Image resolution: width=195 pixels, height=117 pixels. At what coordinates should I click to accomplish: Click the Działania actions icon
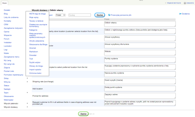[x=180, y=14]
